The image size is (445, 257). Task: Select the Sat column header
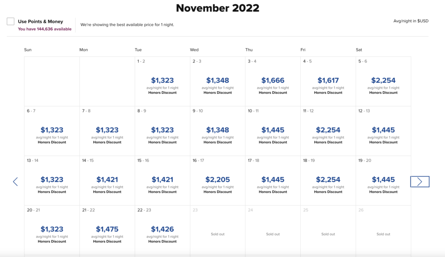point(359,49)
